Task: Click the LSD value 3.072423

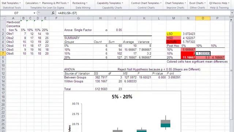Action: 188,34
